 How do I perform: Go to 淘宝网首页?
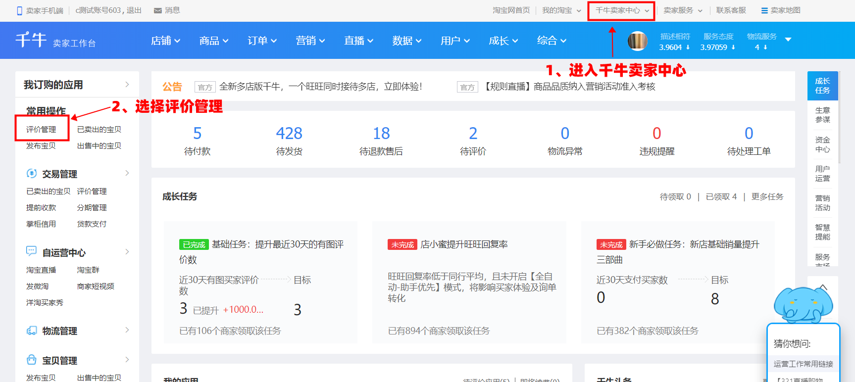(511, 10)
